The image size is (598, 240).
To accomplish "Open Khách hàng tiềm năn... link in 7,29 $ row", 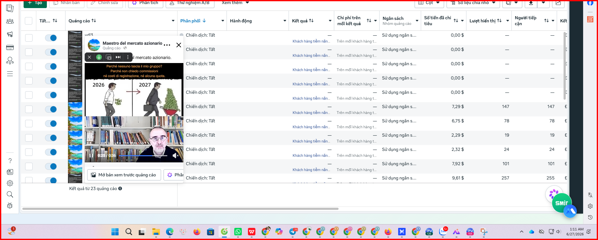I will (x=311, y=113).
